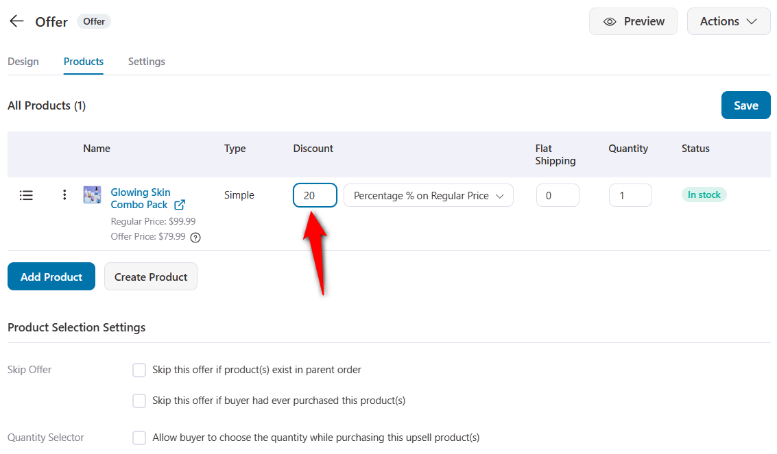Click the Offer Price help question mark icon
Screen dimensions: 777x454
pyautogui.click(x=195, y=238)
